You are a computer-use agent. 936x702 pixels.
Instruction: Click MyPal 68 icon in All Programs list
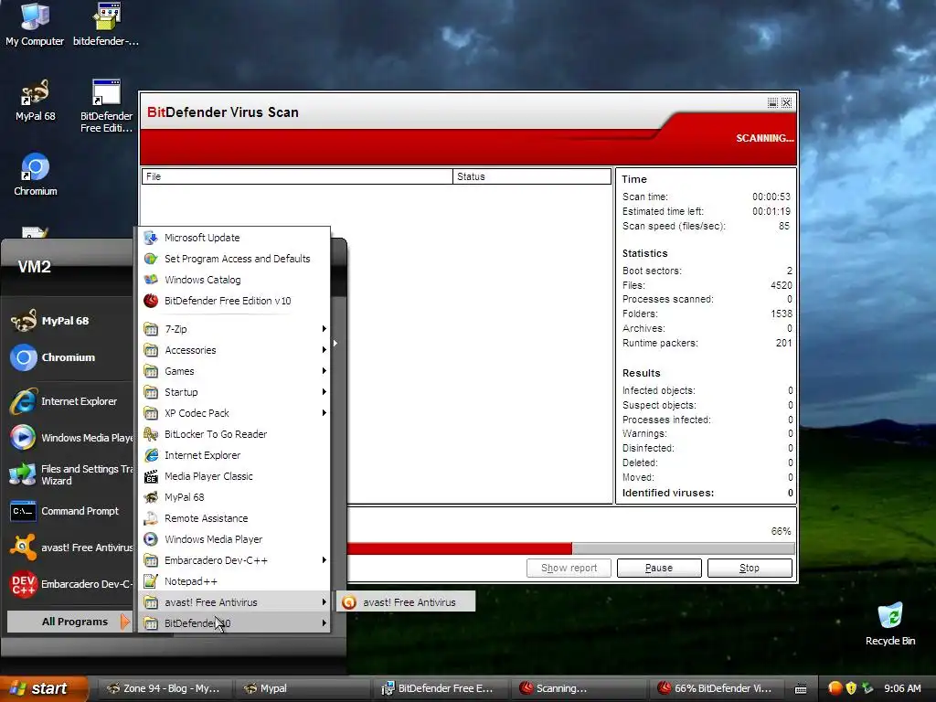pos(151,497)
